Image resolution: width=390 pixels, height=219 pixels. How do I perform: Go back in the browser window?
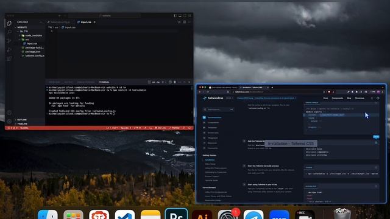pos(200,92)
